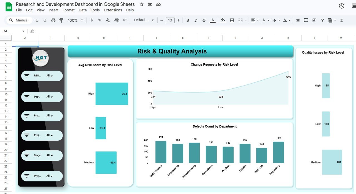
Task: Open the Default font dropdown
Action: 144,20
